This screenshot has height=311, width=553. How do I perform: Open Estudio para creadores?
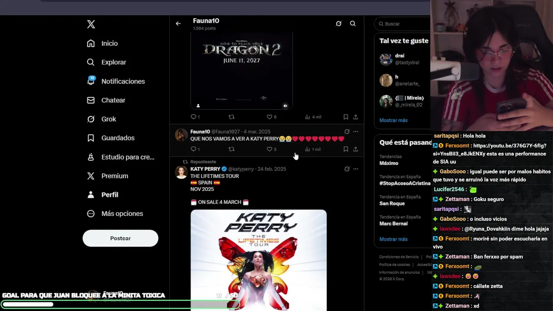pos(121,157)
